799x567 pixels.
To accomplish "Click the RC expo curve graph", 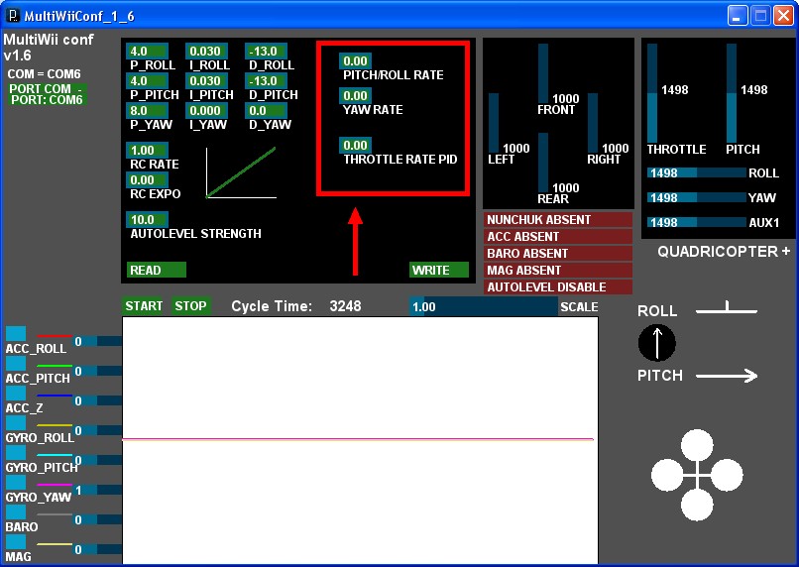I will [241, 172].
